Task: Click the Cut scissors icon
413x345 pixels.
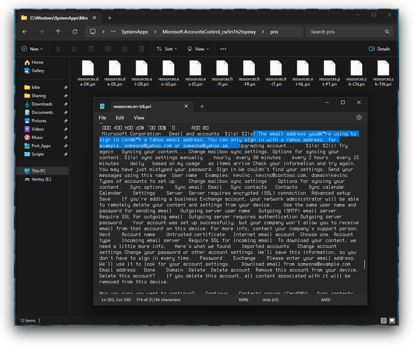Action: [x=58, y=49]
